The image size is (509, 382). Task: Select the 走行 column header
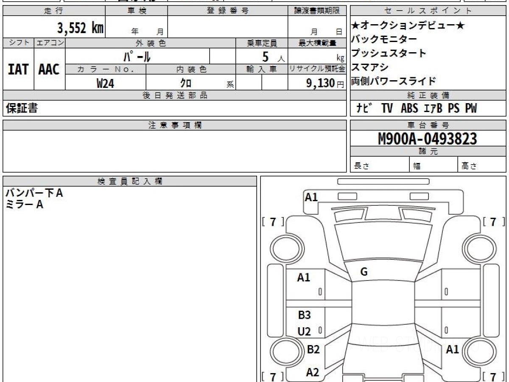[54, 11]
